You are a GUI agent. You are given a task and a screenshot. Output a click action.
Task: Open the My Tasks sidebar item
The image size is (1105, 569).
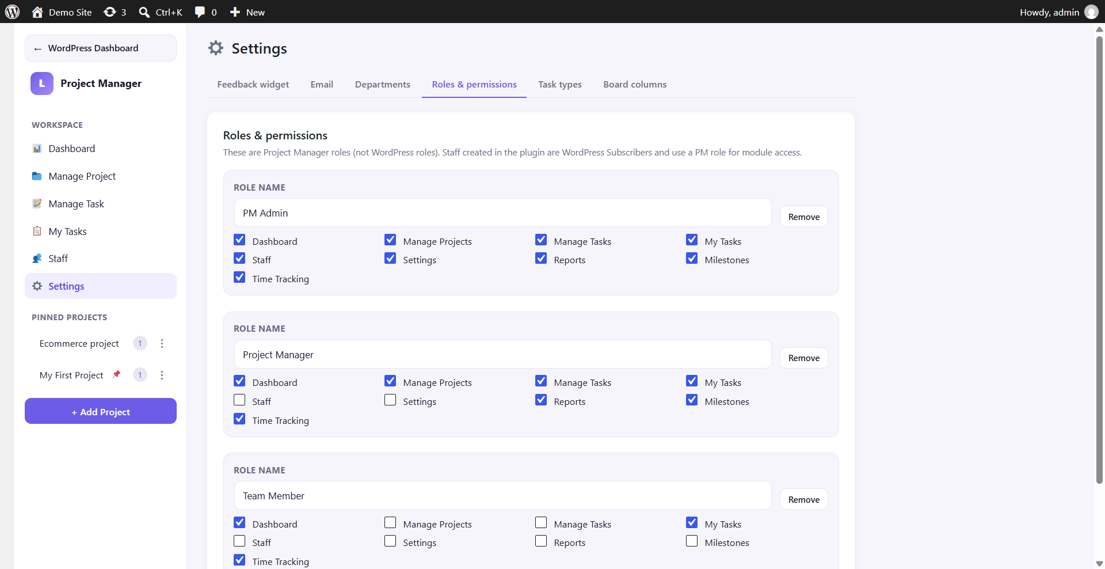click(101, 231)
